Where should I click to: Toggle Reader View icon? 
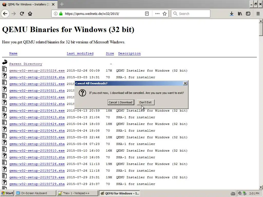[147, 14]
